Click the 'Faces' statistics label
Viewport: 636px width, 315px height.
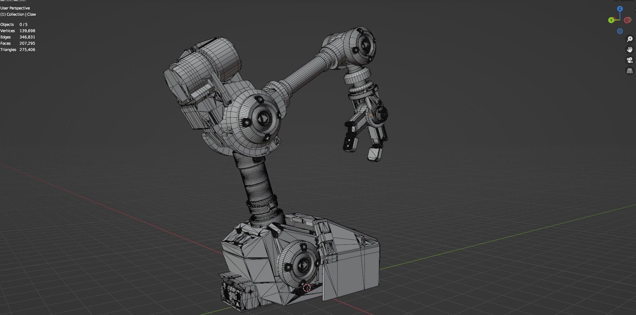pos(6,43)
